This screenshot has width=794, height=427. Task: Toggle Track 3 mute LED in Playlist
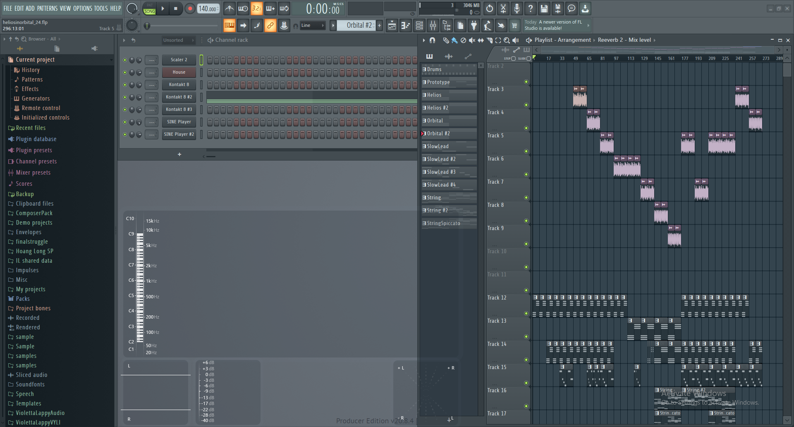[526, 105]
